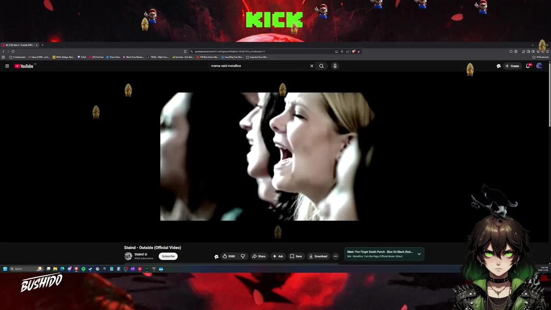
Task: Open Steam from the taskbar
Action: pyautogui.click(x=90, y=269)
